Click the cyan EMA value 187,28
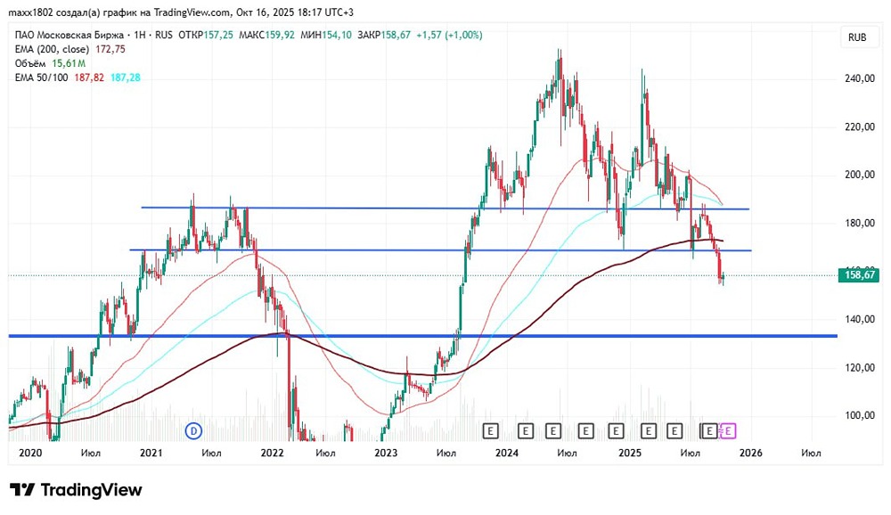891x515 pixels. click(x=126, y=78)
